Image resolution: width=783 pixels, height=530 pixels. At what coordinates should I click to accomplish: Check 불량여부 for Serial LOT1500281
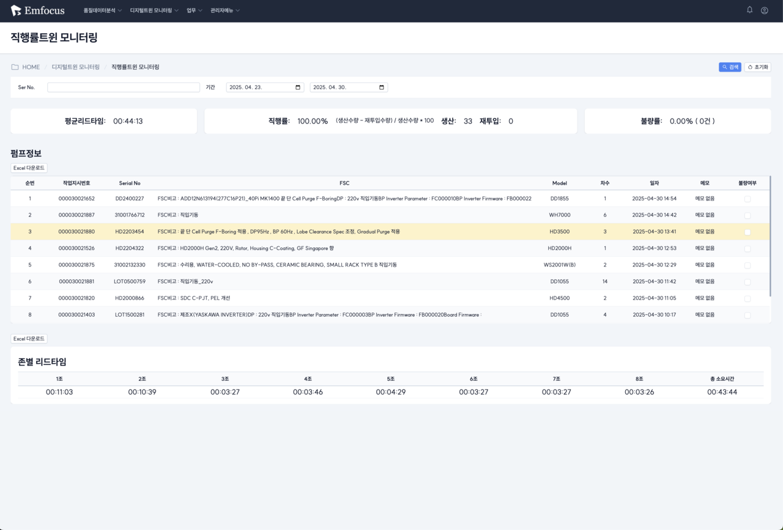747,315
